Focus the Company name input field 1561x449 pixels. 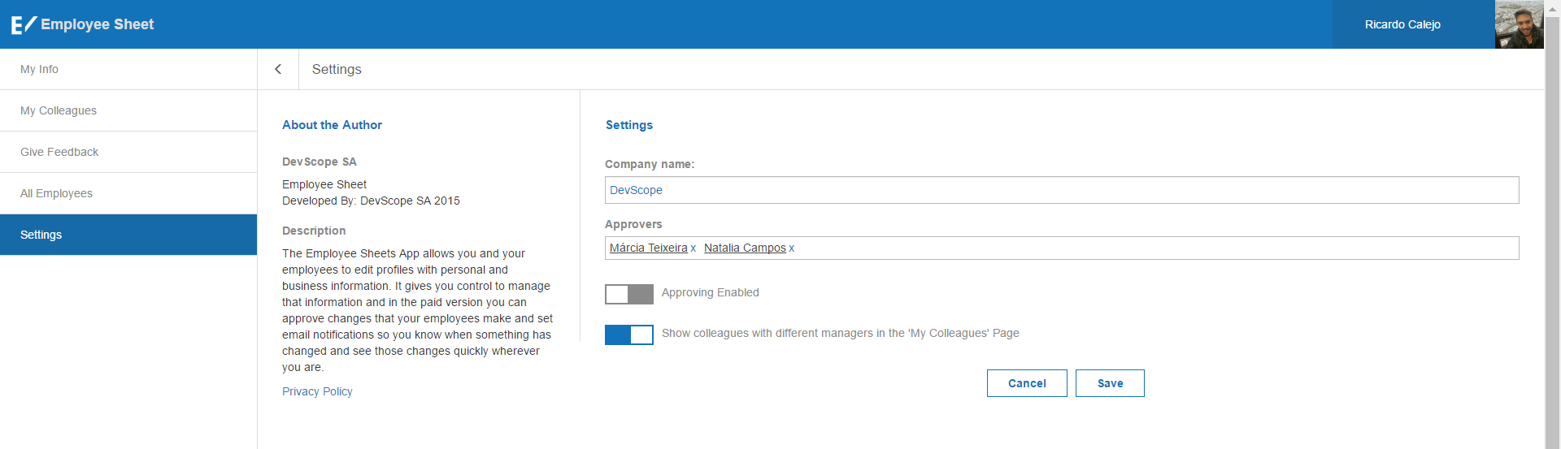tap(1062, 190)
